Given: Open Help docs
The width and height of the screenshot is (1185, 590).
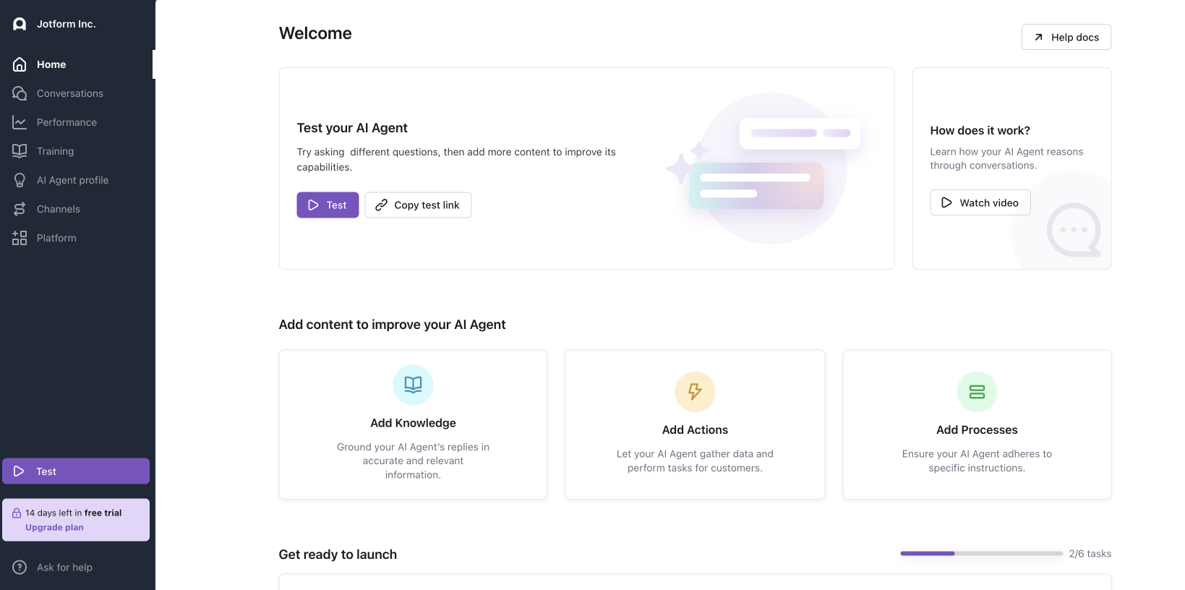Looking at the screenshot, I should click(x=1066, y=38).
